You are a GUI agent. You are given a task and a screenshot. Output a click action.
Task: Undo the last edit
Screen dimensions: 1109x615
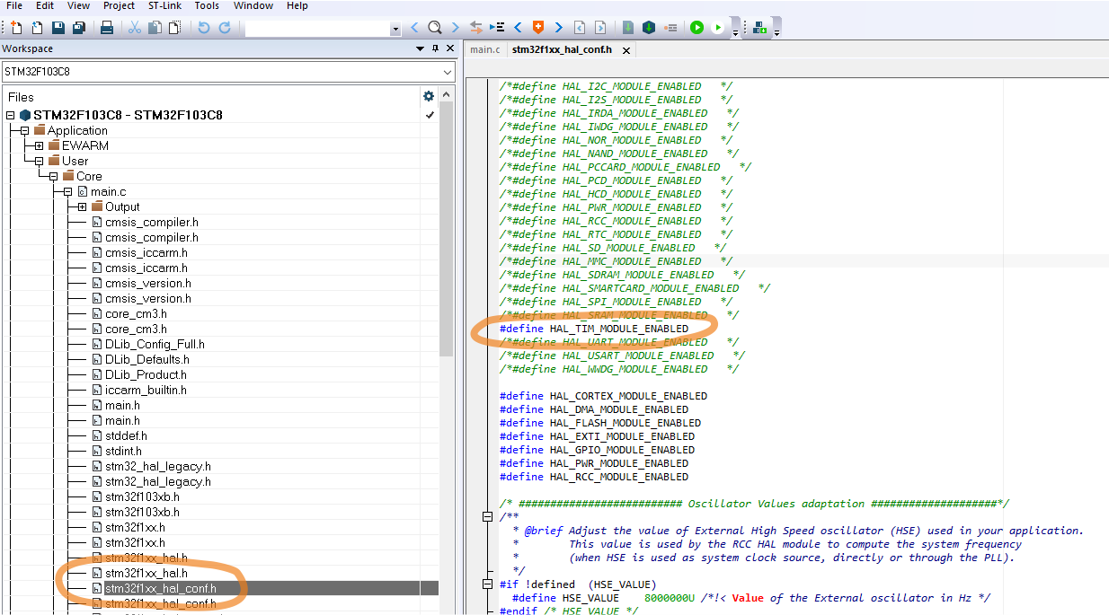[204, 28]
